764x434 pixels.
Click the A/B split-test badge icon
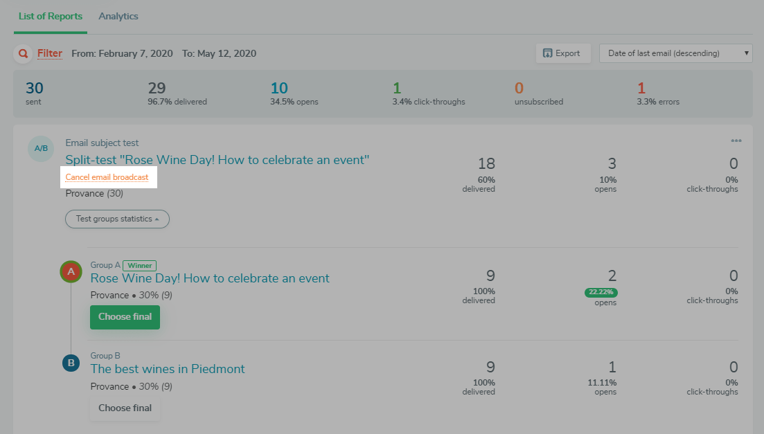[x=41, y=148]
